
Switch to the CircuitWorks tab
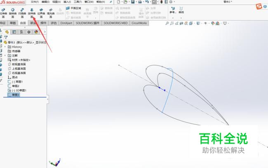tap(139, 23)
